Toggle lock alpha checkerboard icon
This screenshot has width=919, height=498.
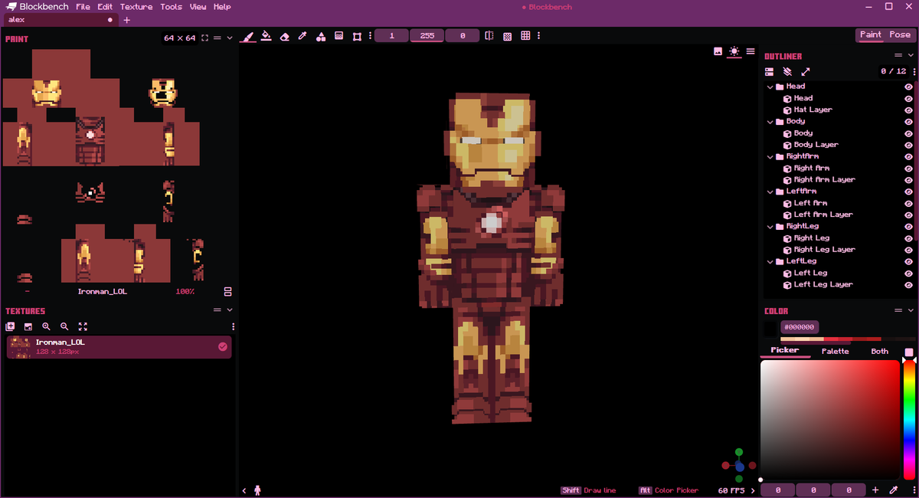pyautogui.click(x=507, y=36)
